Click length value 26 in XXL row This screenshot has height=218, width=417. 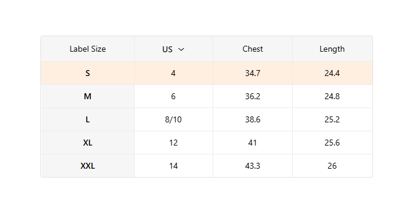pyautogui.click(x=332, y=166)
